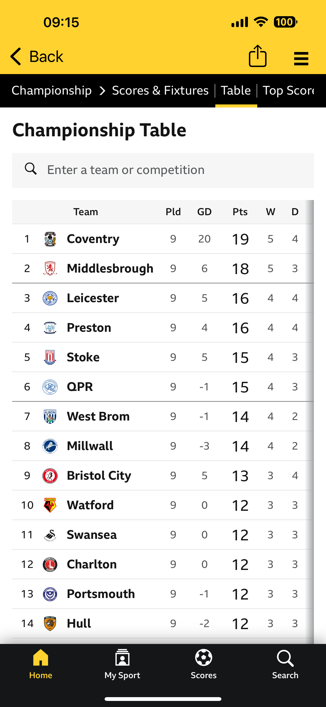
Task: Tap the Pts column header
Action: 240,212
